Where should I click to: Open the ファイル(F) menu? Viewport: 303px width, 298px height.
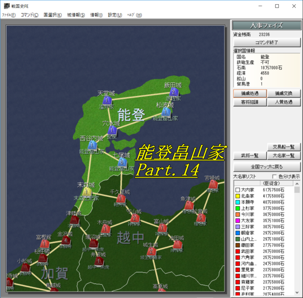pos(9,15)
